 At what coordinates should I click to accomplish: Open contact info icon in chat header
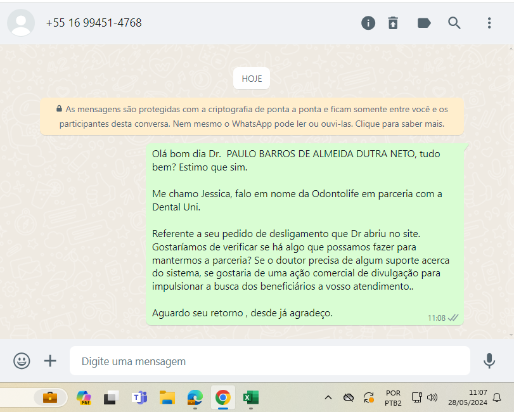pyautogui.click(x=368, y=23)
